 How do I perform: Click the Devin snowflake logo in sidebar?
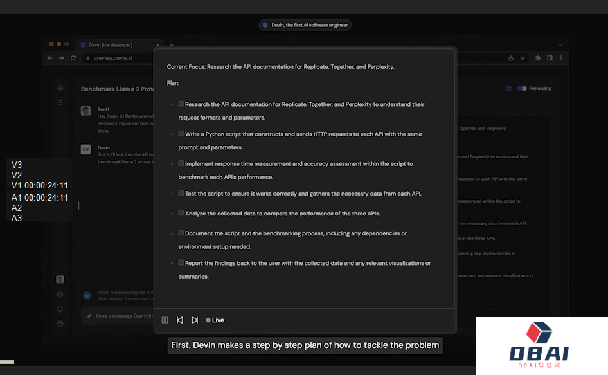(60, 88)
